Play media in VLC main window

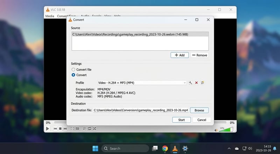(48, 129)
